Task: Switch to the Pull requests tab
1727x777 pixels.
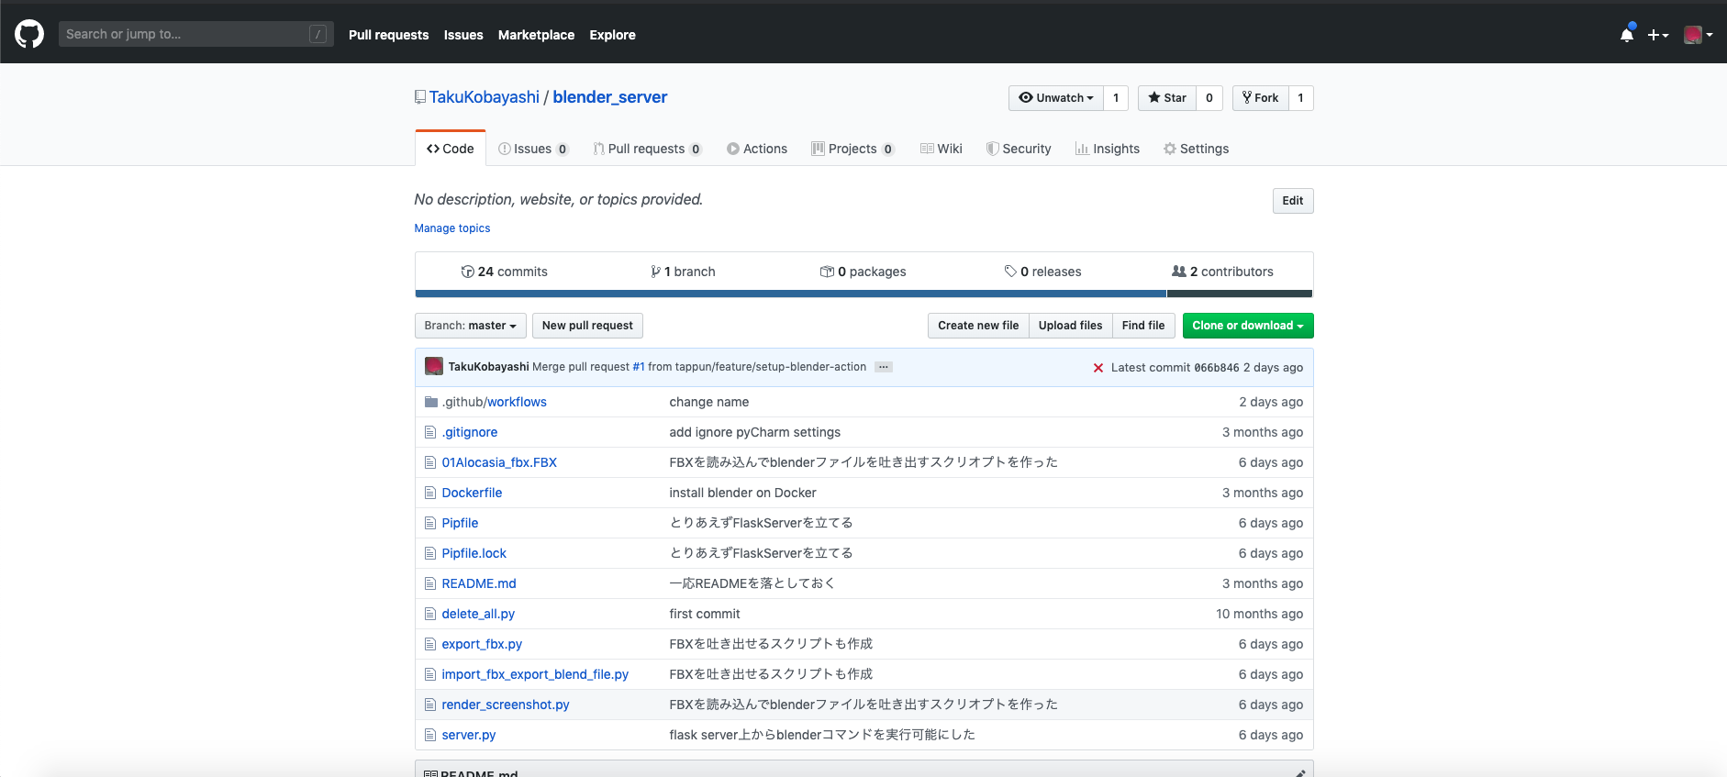Action: [x=647, y=149]
